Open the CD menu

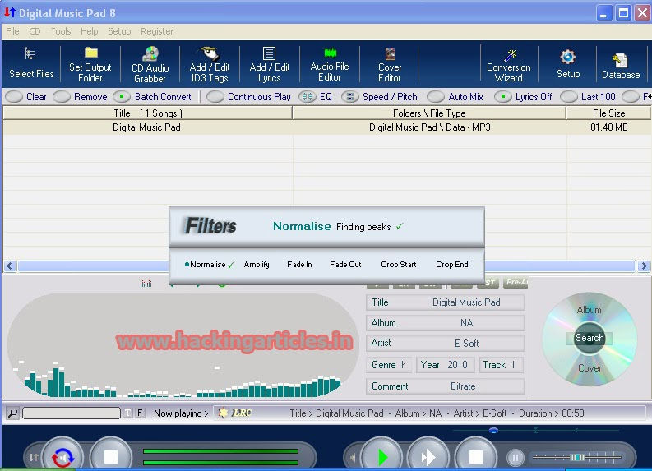point(35,31)
